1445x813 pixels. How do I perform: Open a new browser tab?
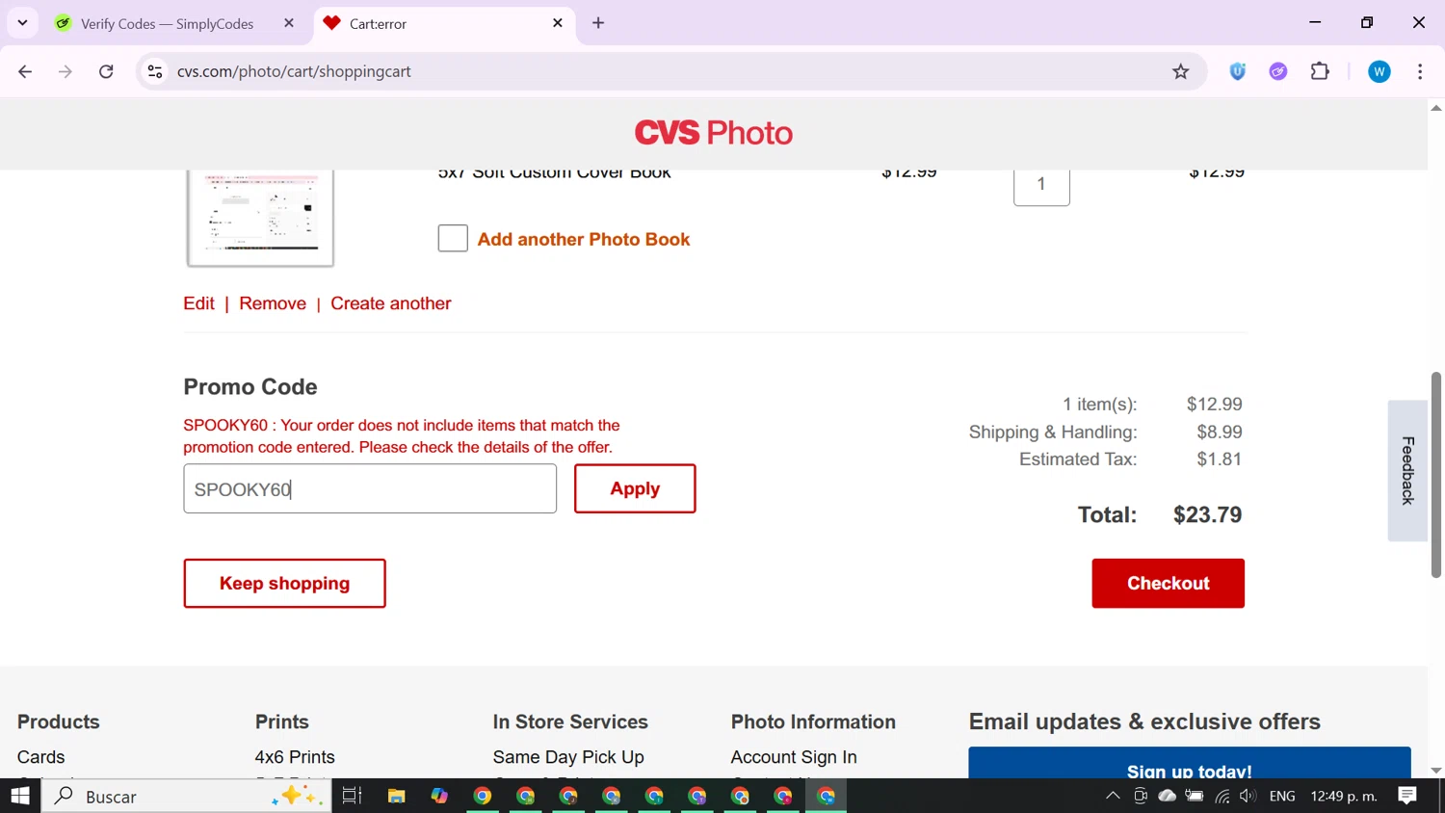point(598,23)
